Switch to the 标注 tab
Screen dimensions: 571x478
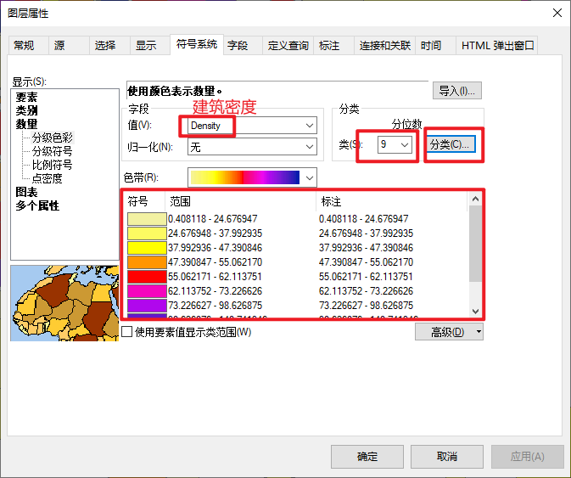click(x=329, y=46)
